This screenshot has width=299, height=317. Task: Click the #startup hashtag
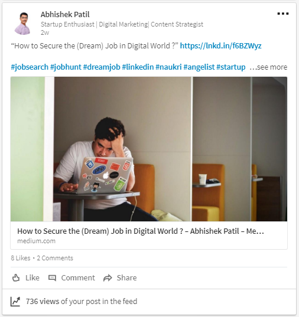[x=231, y=67]
